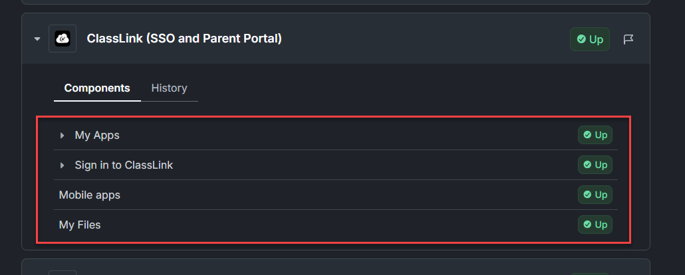Image resolution: width=685 pixels, height=275 pixels.
Task: Click the My Apps Up status badge
Action: pos(595,136)
